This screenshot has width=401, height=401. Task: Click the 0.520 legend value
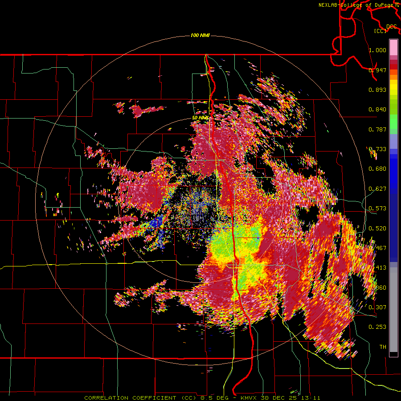point(377,229)
